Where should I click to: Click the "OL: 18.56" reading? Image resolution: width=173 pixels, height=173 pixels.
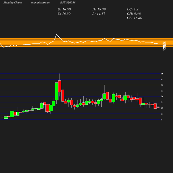tap(134, 18)
